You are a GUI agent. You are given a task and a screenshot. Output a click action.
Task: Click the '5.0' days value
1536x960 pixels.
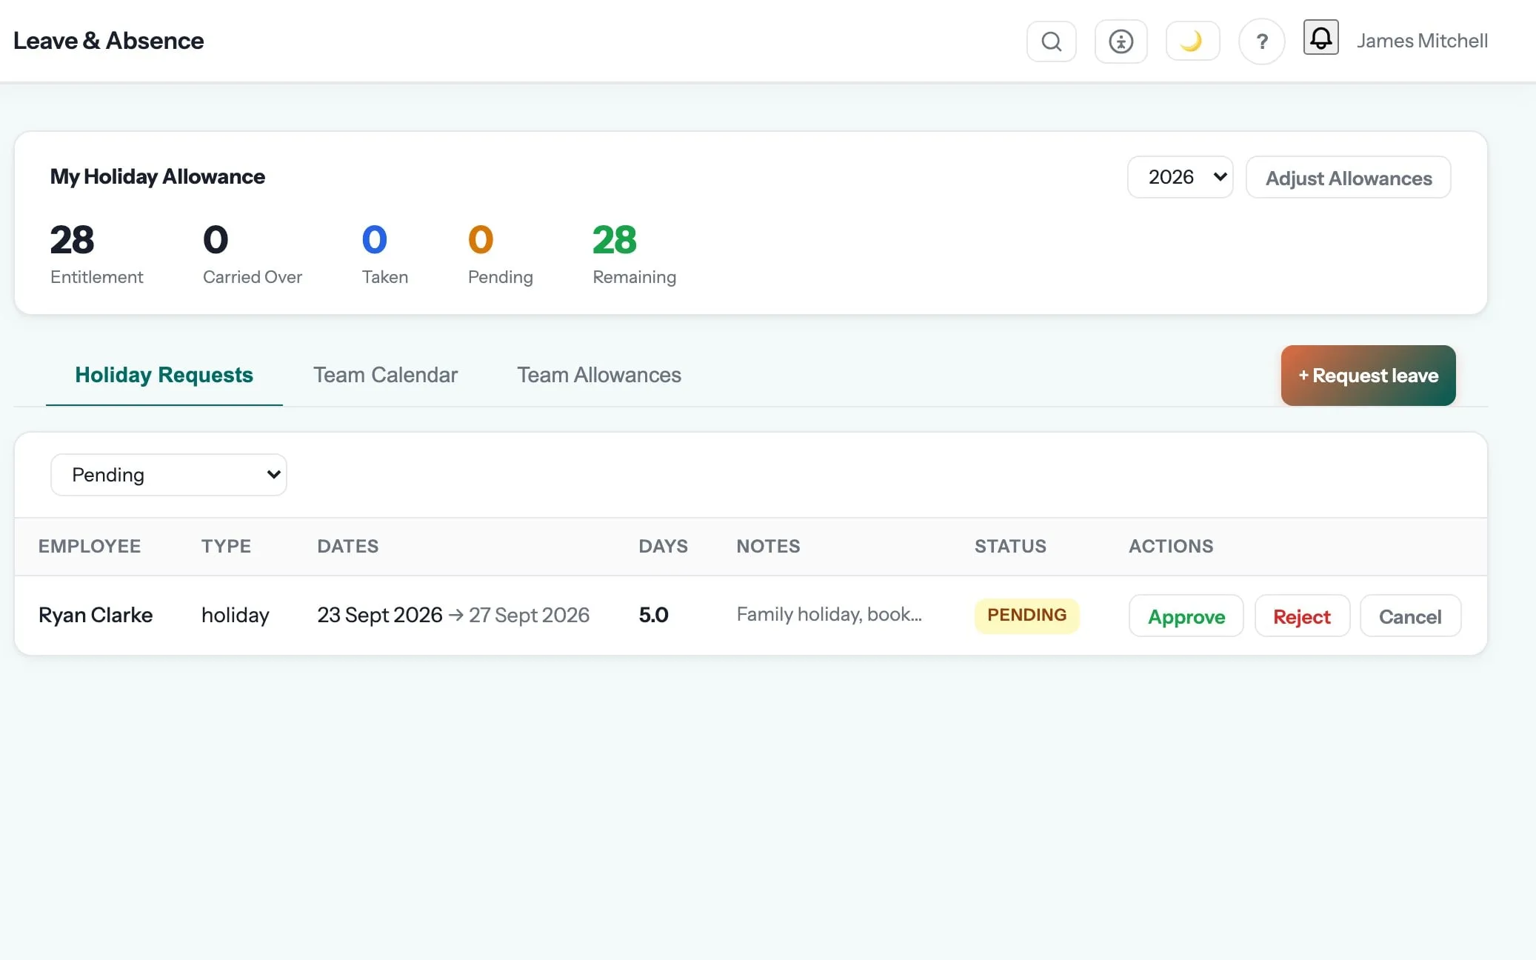(x=653, y=615)
